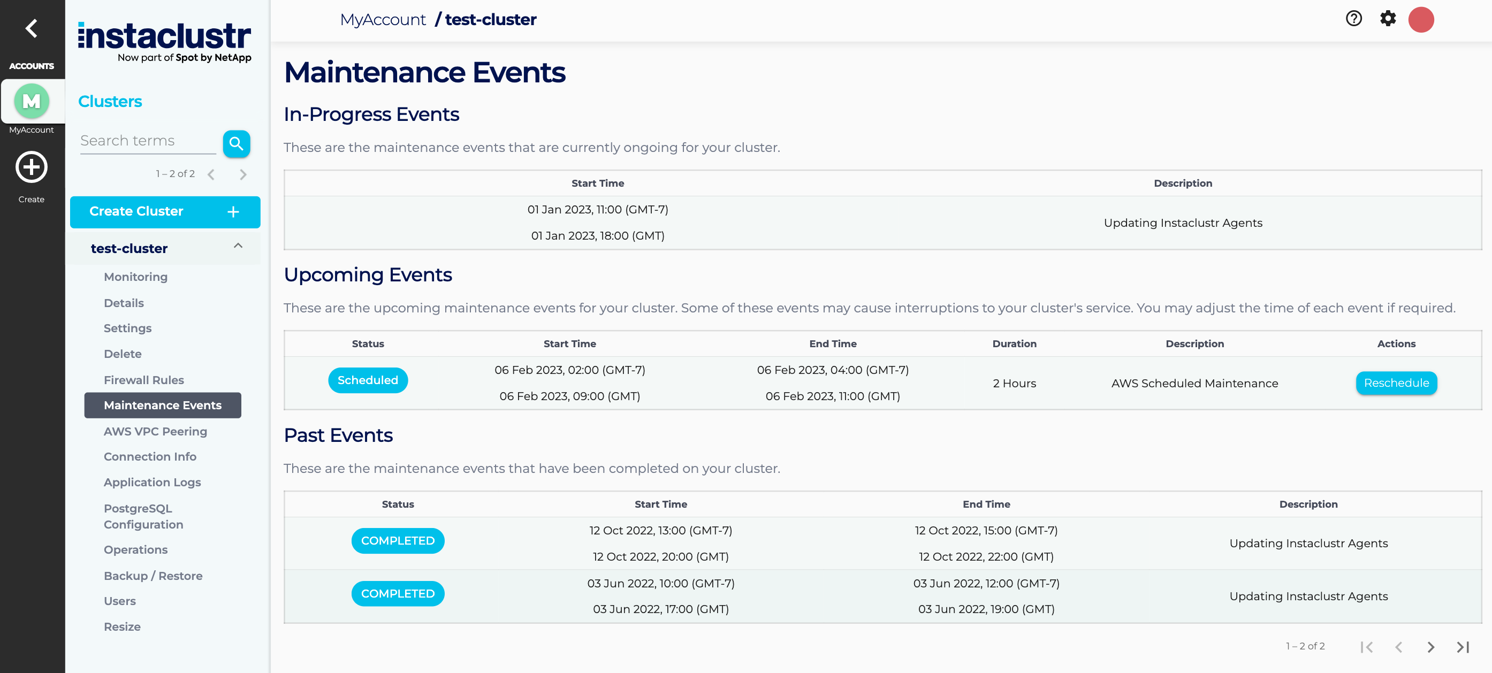
Task: Open the Monitoring section
Action: point(135,276)
